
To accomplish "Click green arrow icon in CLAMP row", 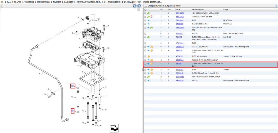I will pyautogui.click(x=148, y=17).
